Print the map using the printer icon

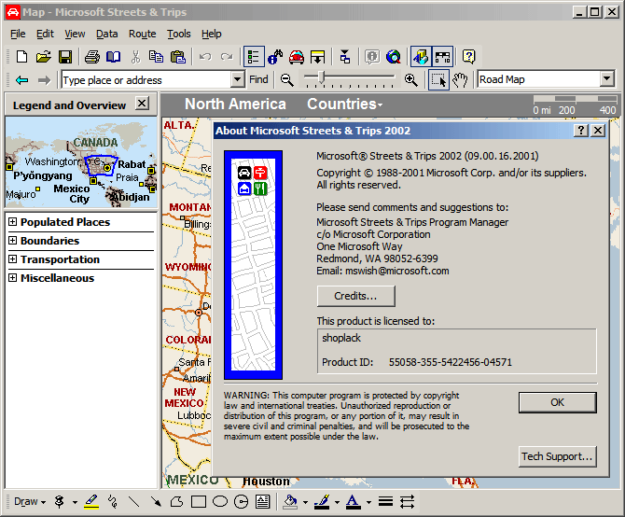pos(92,57)
